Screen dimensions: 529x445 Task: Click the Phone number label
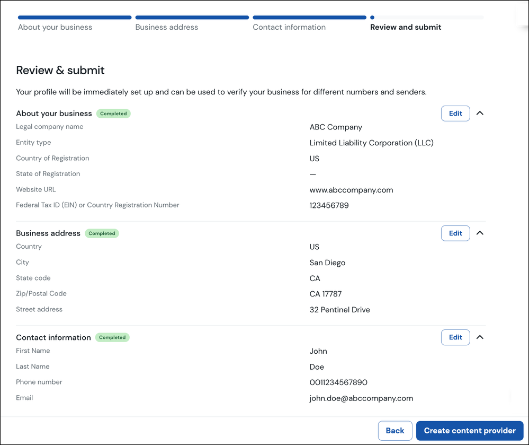point(39,382)
